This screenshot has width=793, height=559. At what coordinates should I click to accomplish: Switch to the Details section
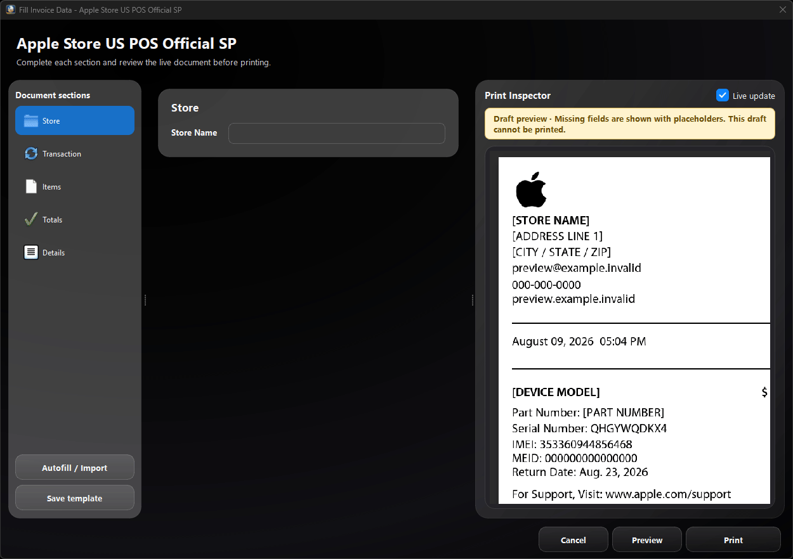click(x=75, y=252)
